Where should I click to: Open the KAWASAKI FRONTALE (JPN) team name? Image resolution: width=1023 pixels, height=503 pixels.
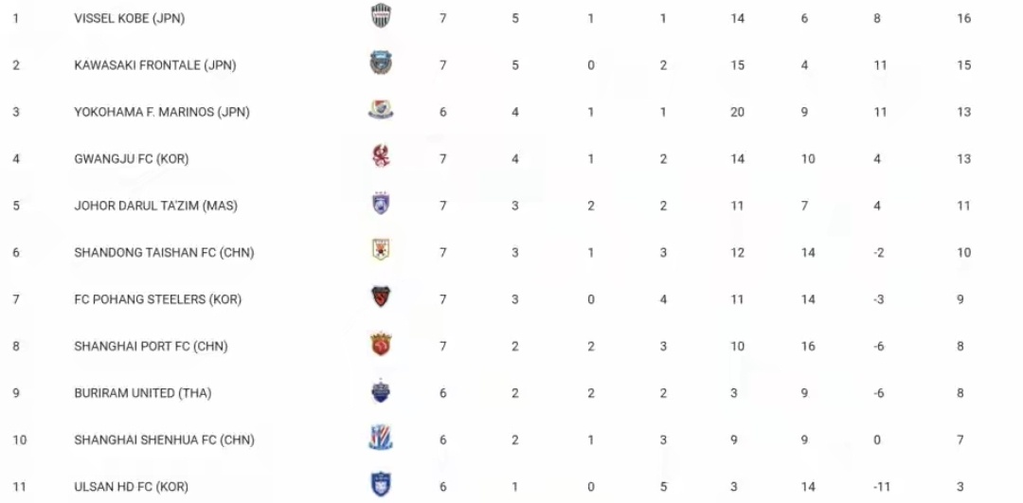coord(155,65)
